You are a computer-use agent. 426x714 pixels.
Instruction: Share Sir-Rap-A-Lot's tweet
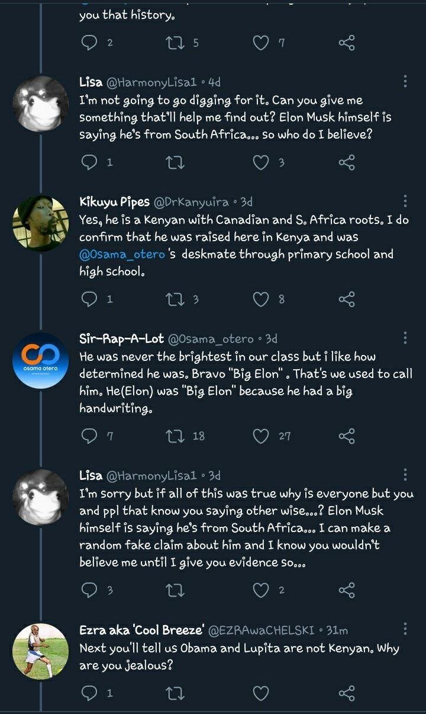coord(347,436)
